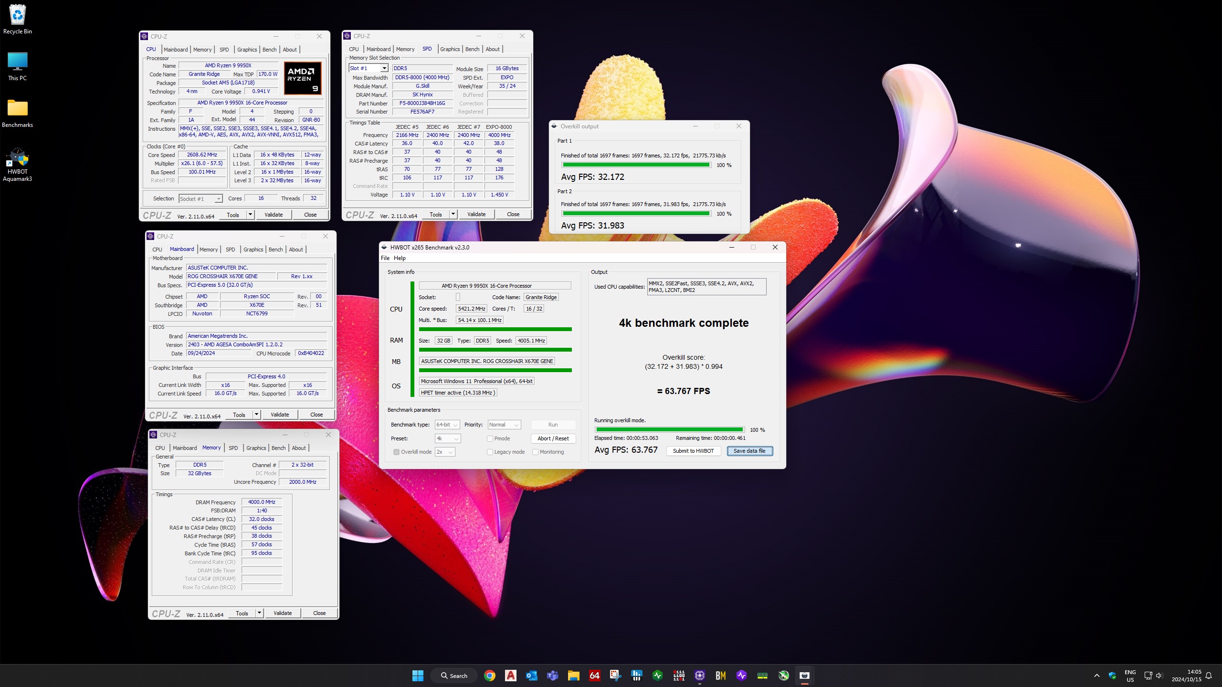The width and height of the screenshot is (1222, 687).
Task: Show hidden system tray icons
Action: coord(1097,676)
